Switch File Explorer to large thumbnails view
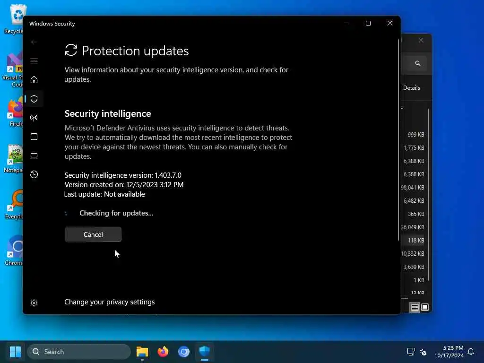Image resolution: width=484 pixels, height=363 pixels. [425, 307]
